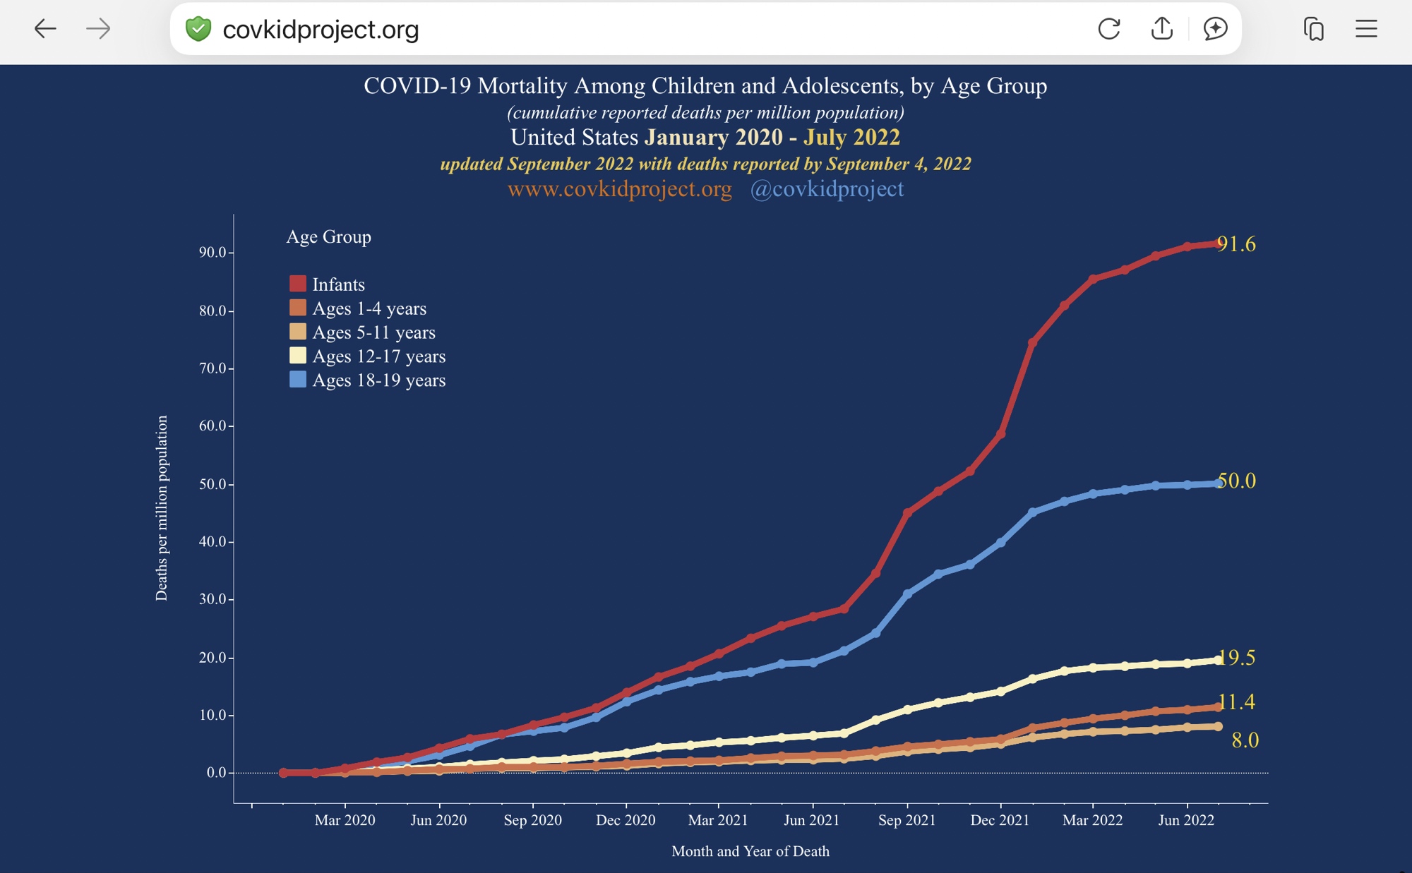Screen dimensions: 1412x873
Task: Open the hamburger menu icon
Action: click(x=1366, y=29)
